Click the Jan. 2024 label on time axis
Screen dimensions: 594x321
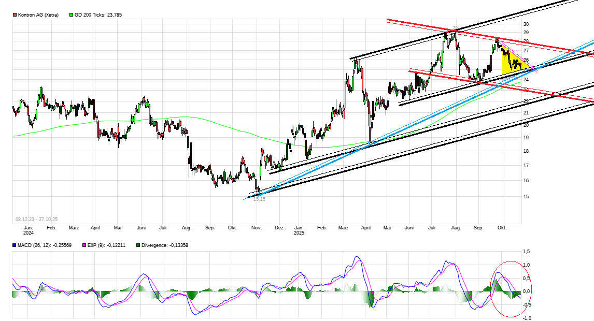[x=29, y=230]
